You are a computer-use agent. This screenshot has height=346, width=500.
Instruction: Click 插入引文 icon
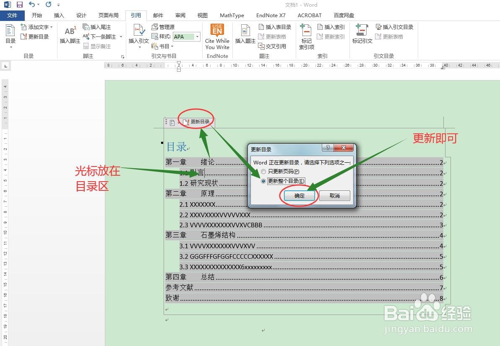(x=139, y=34)
